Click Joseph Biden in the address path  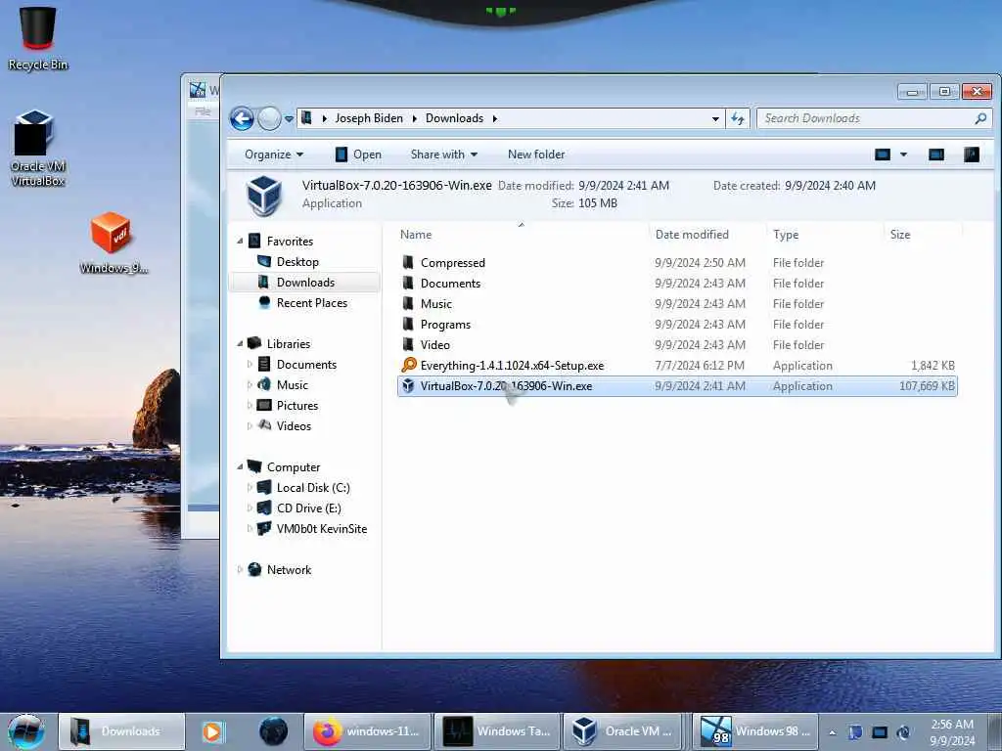click(x=369, y=118)
